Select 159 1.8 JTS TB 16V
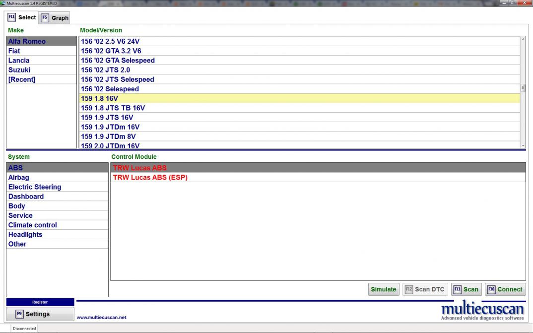The width and height of the screenshot is (533, 333). [299, 108]
